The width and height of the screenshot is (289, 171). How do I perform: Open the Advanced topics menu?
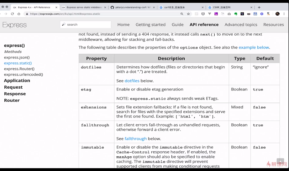241,24
